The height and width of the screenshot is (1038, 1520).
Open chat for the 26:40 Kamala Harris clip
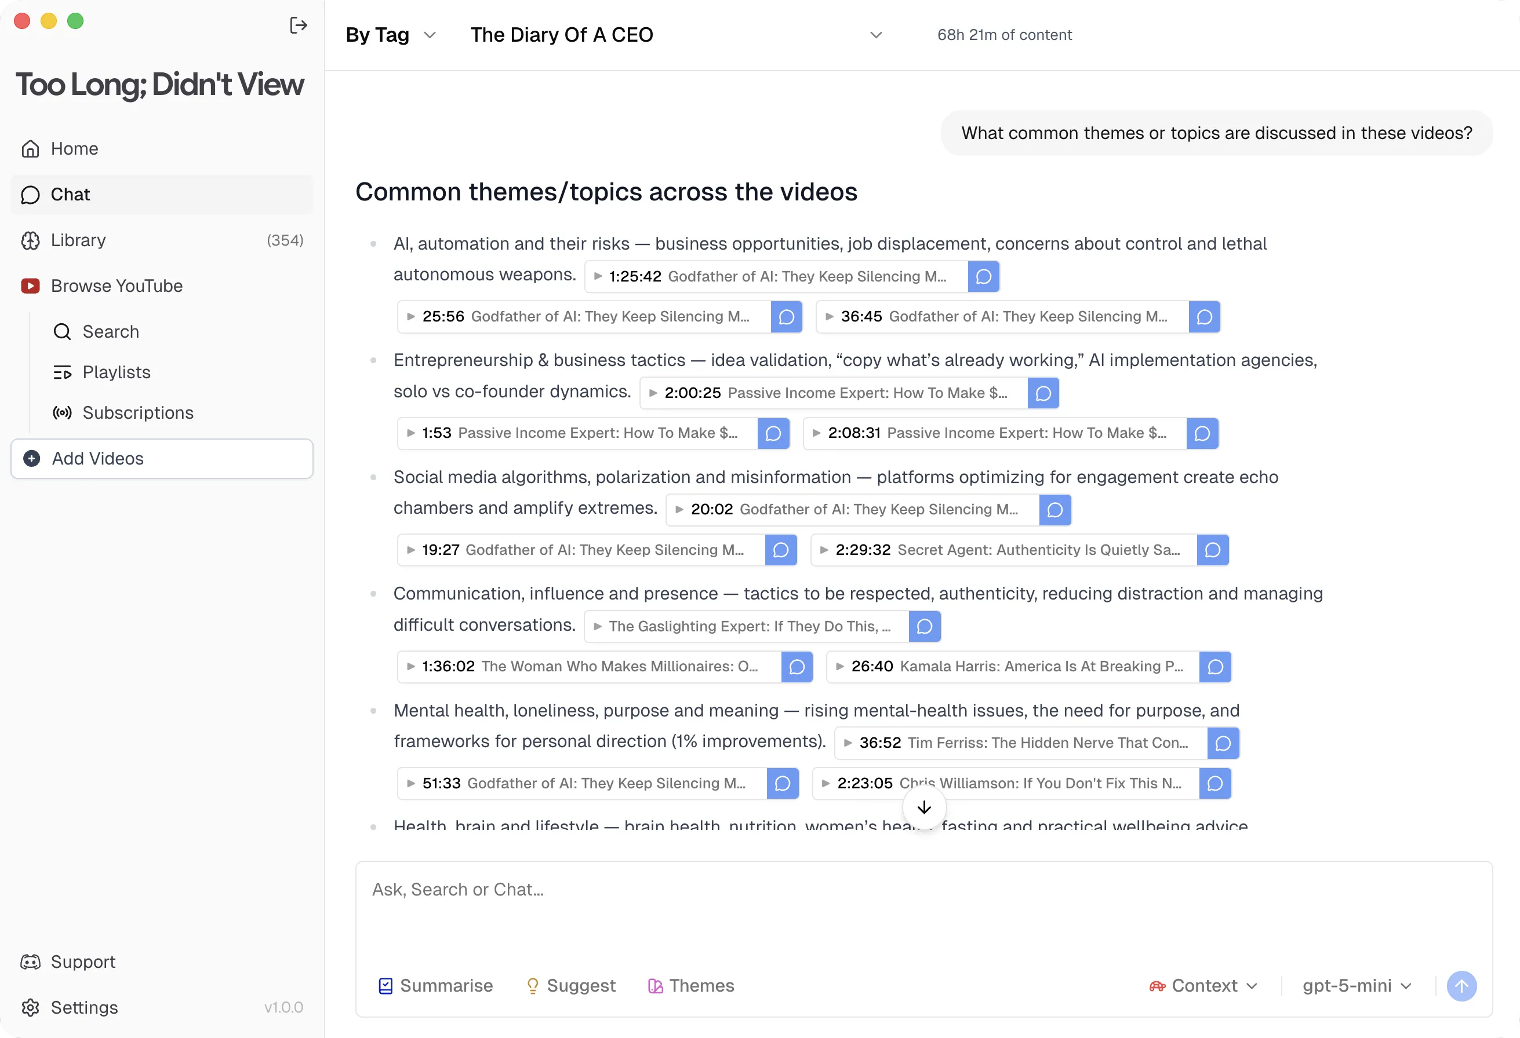(x=1215, y=667)
